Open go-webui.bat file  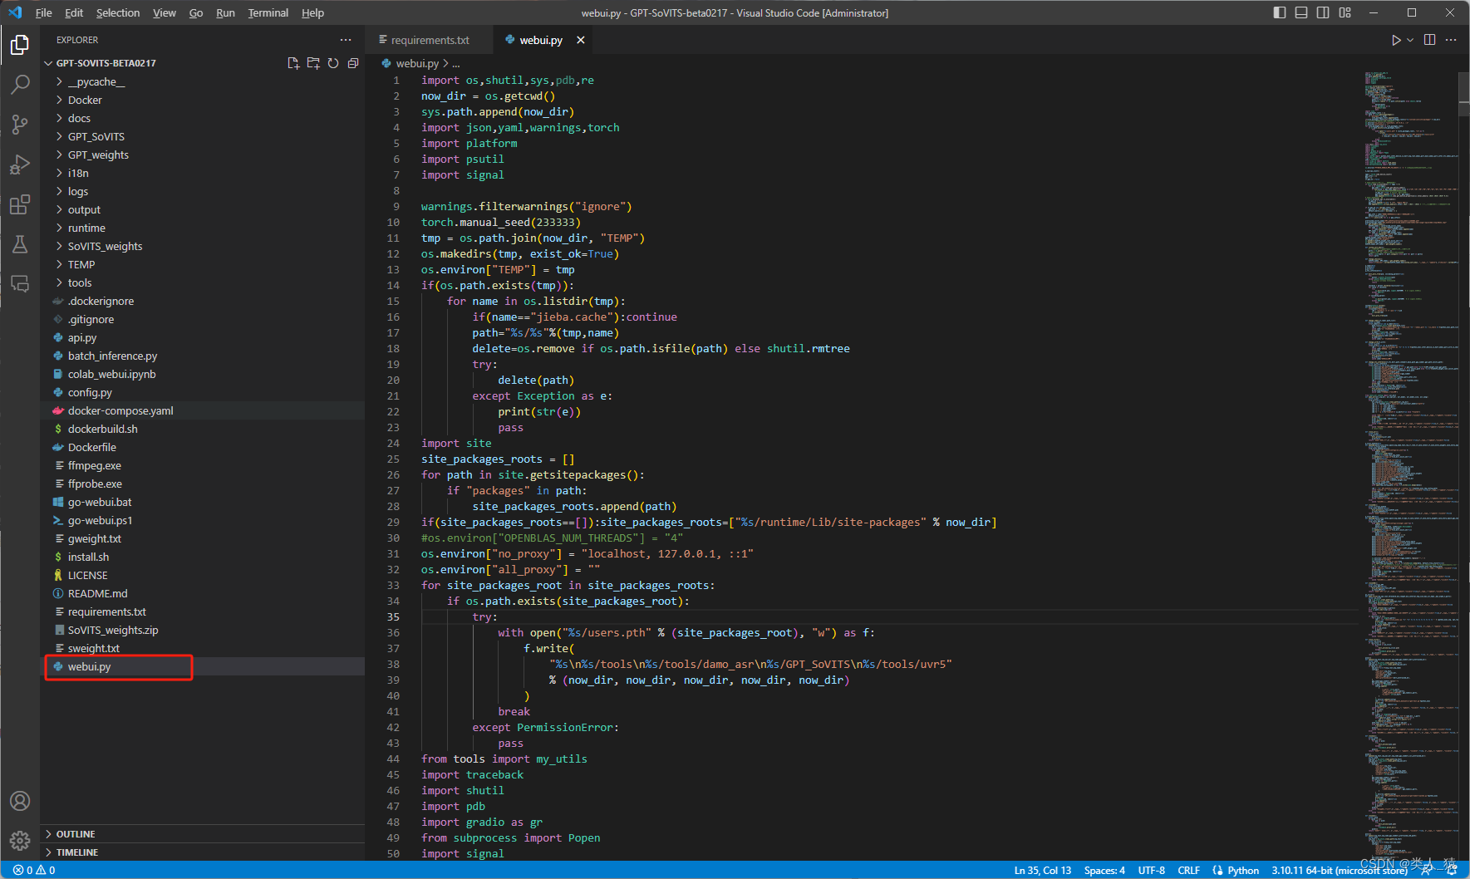203,502
